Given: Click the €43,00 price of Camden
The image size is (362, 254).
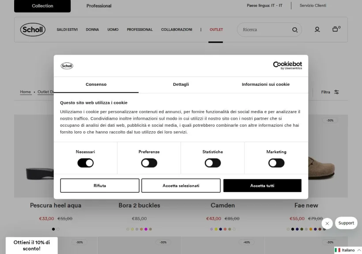Looking at the screenshot, I should [214, 218].
